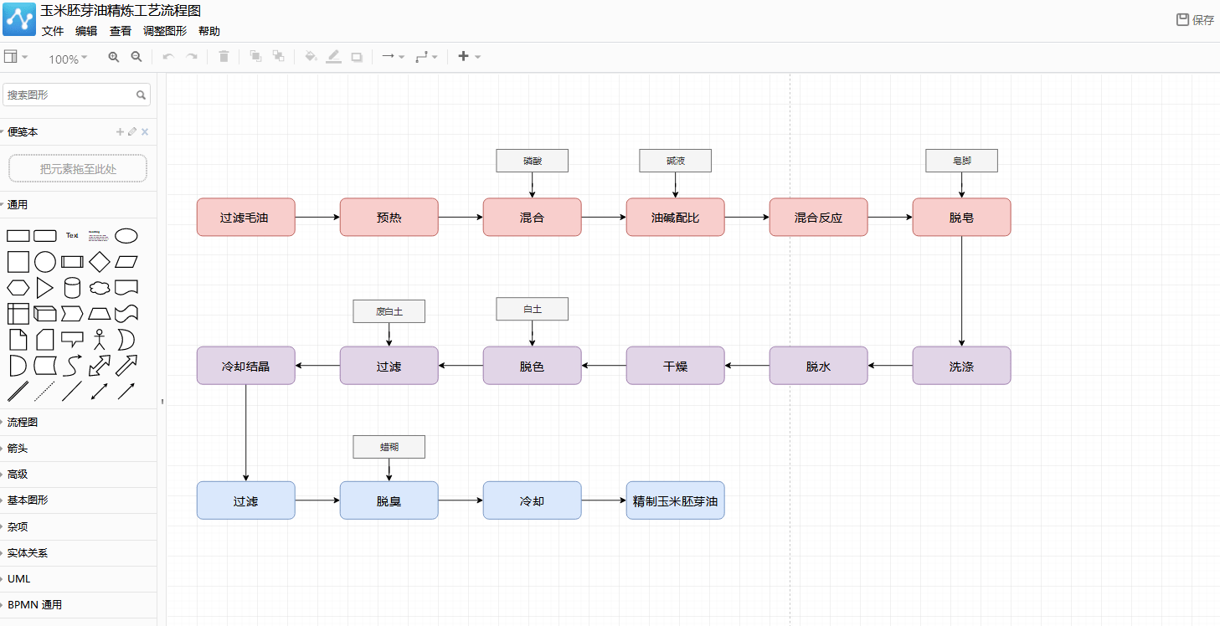Click the 搜索图形 search field
Image resolution: width=1220 pixels, height=626 pixels.
coord(77,95)
